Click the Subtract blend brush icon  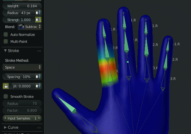pyautogui.click(x=21, y=27)
